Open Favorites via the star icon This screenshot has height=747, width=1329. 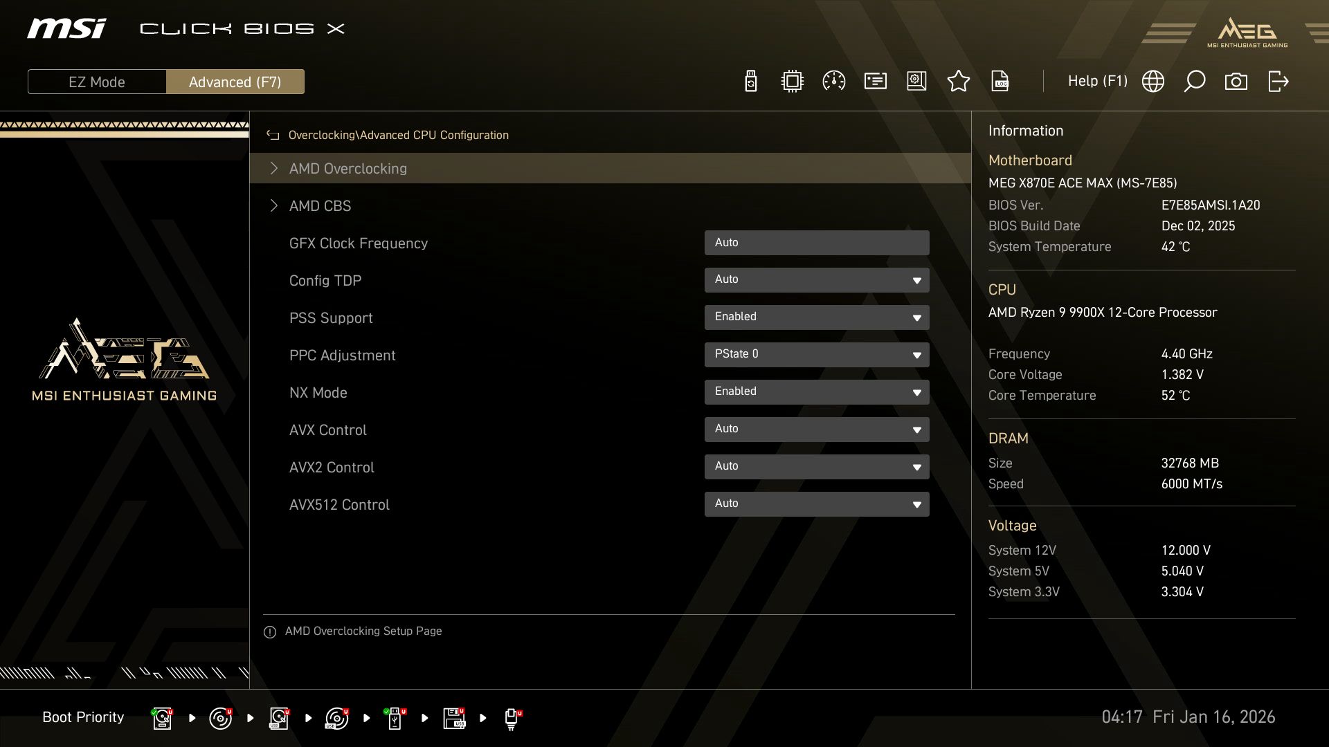pos(959,81)
